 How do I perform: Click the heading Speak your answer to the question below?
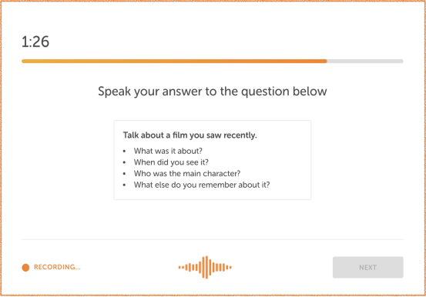213,92
